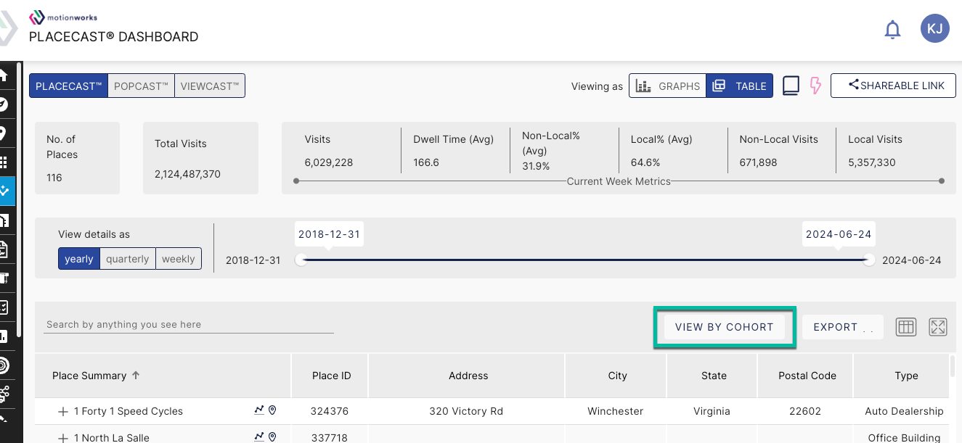
Task: Switch view to GRAPHS
Action: (x=667, y=86)
